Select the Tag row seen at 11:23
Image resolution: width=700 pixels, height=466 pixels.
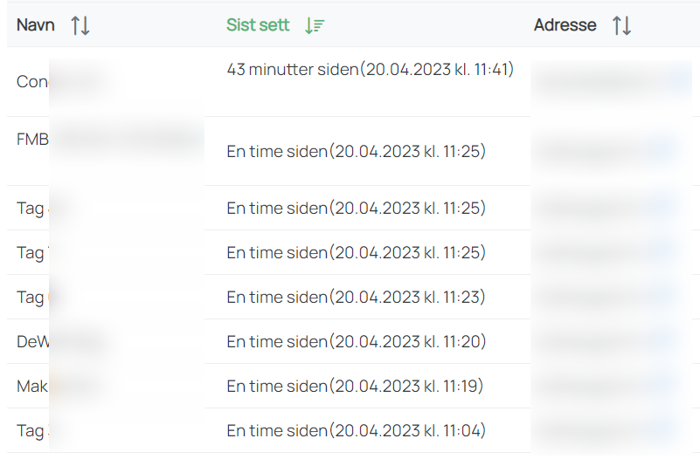coord(354,297)
